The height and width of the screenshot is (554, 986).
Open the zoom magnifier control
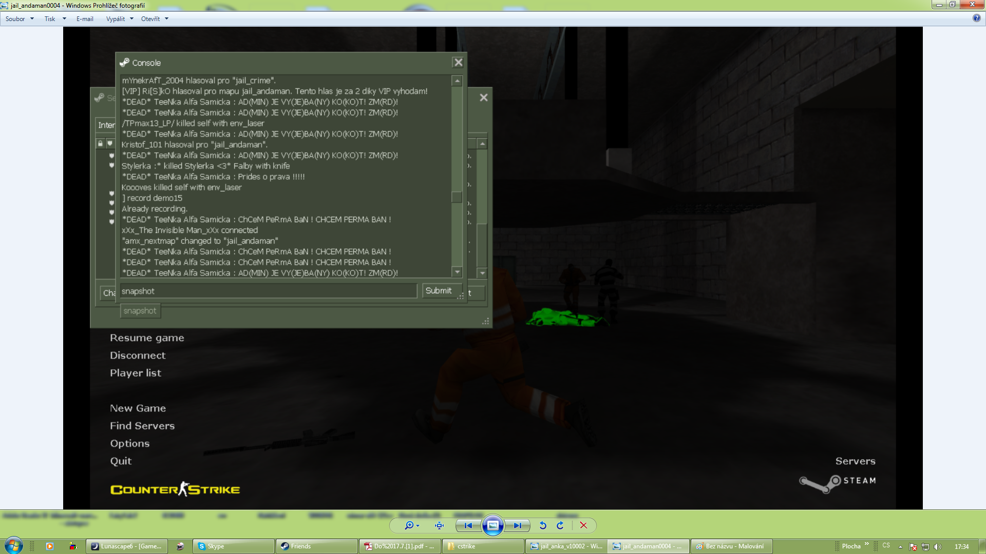pyautogui.click(x=412, y=525)
